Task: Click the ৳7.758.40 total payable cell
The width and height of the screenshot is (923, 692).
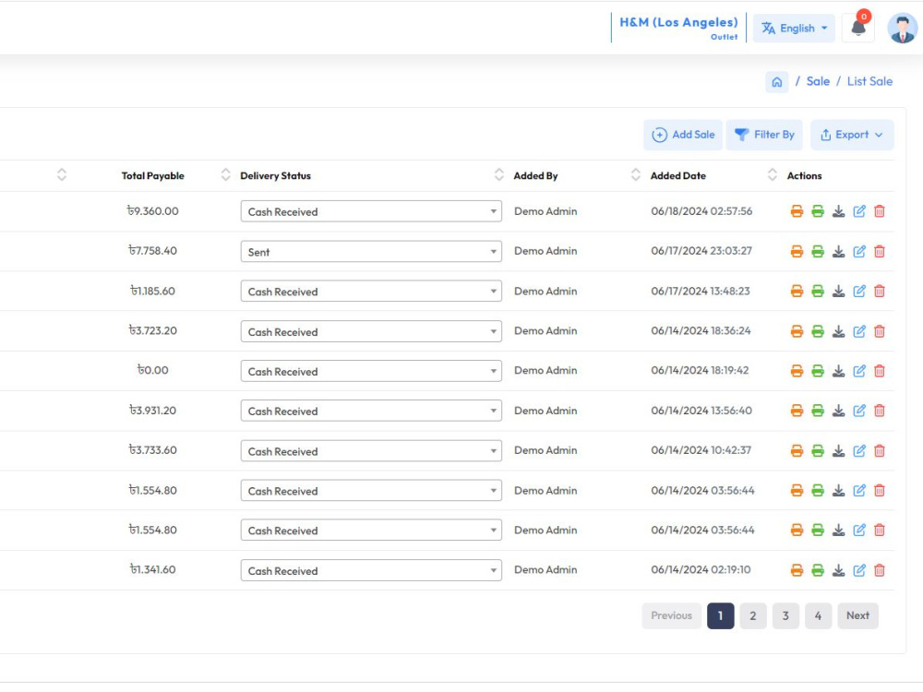Action: coord(152,251)
